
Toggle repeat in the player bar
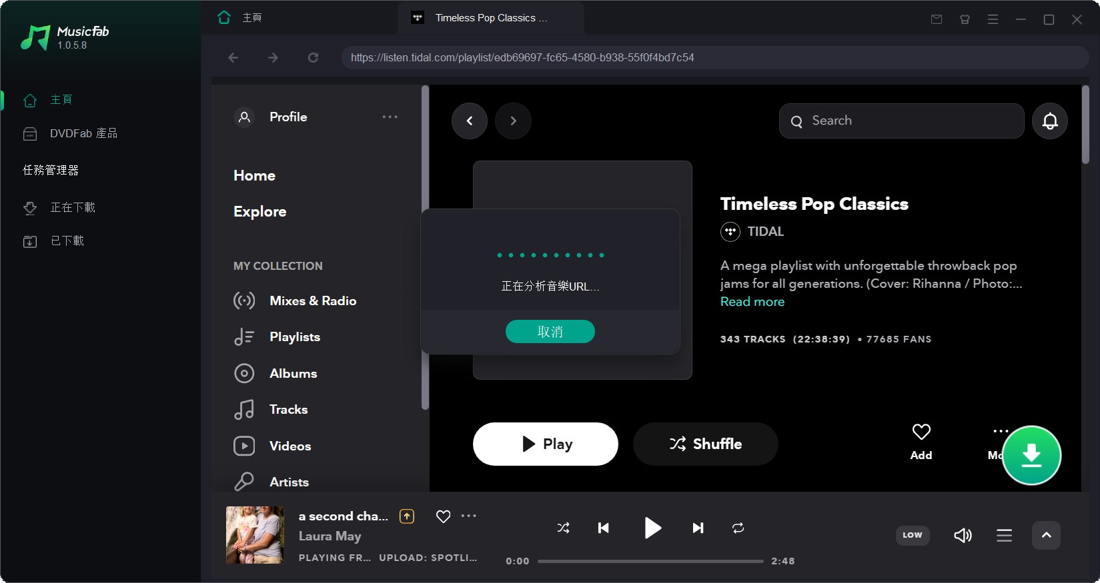[738, 528]
